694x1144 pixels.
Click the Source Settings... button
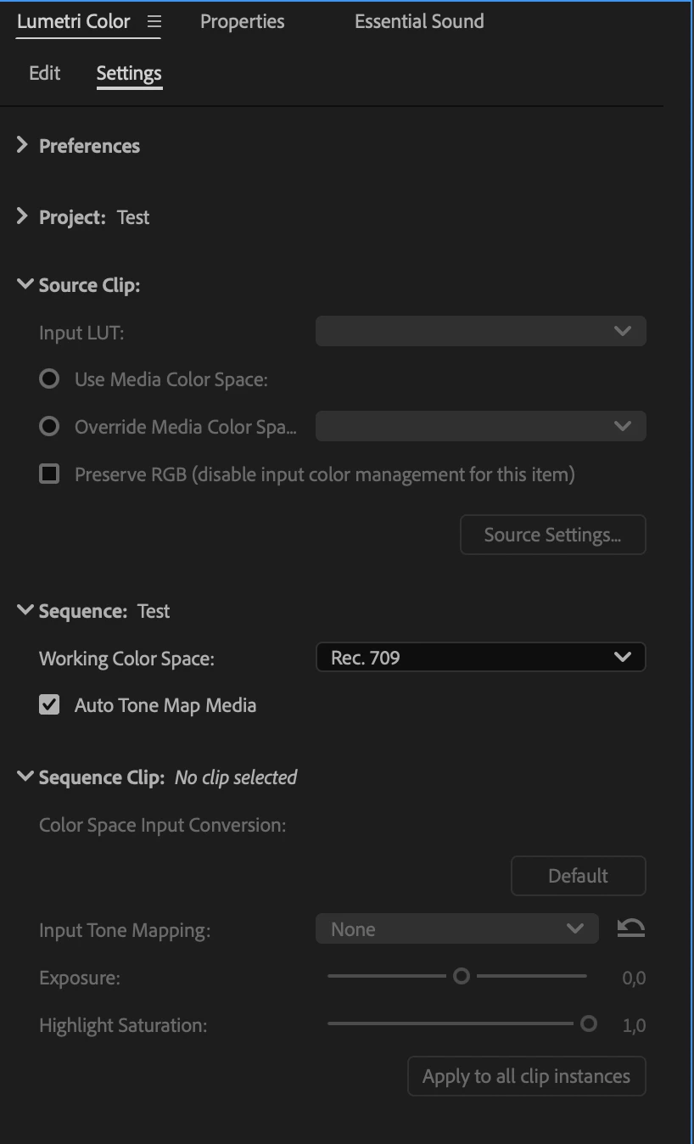click(x=552, y=535)
